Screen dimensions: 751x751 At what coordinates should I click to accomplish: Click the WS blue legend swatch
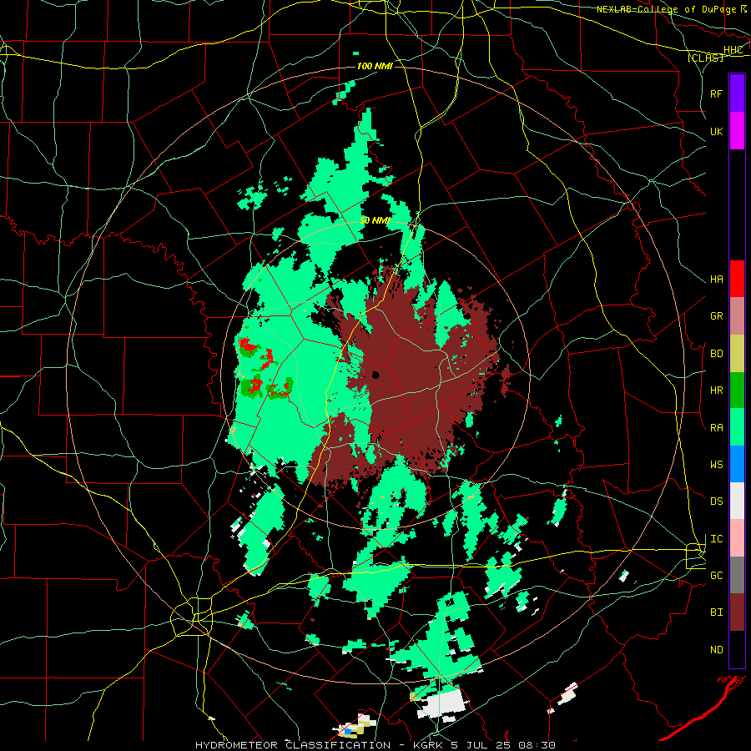point(737,464)
